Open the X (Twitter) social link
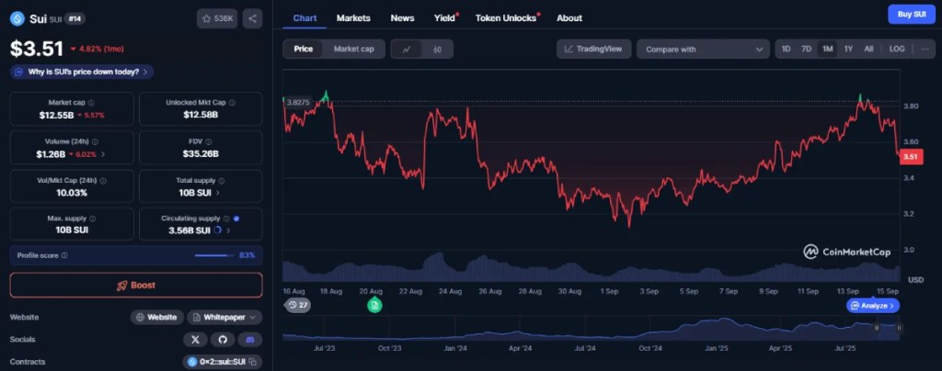The width and height of the screenshot is (942, 371). click(196, 339)
